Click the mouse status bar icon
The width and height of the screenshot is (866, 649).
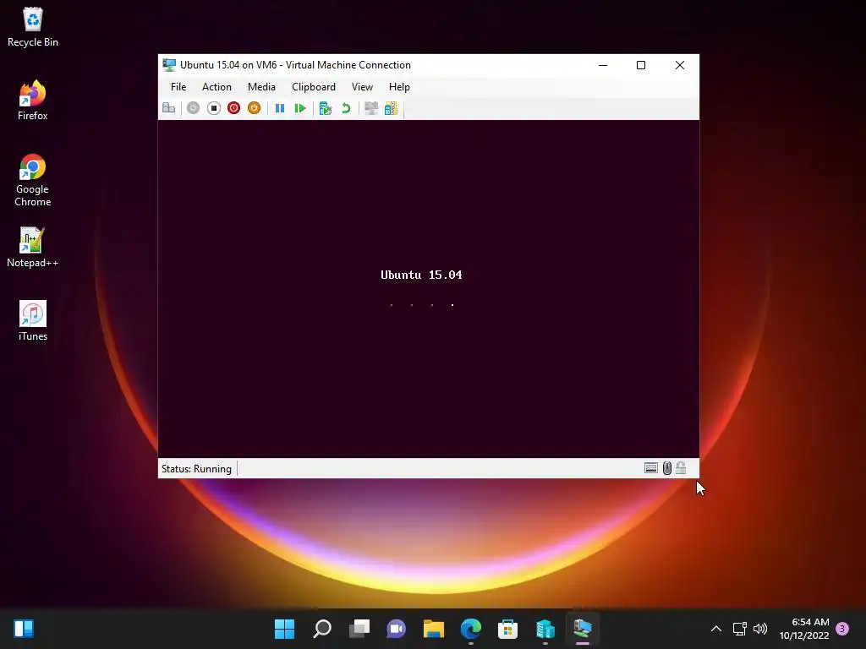click(x=667, y=468)
